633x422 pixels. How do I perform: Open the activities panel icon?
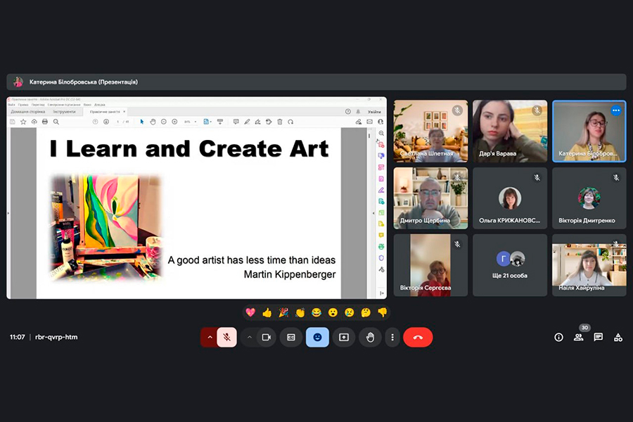[x=618, y=337]
